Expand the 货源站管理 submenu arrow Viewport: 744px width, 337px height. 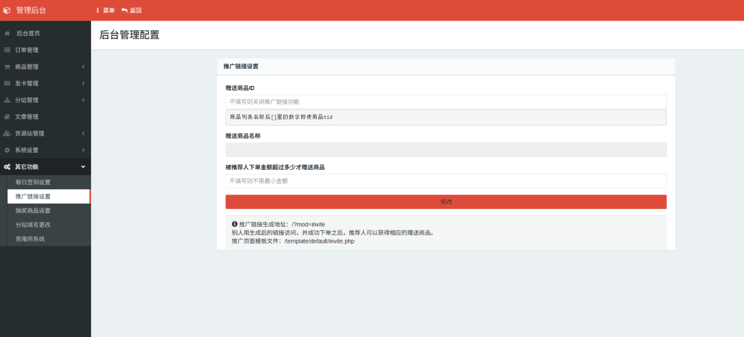83,133
